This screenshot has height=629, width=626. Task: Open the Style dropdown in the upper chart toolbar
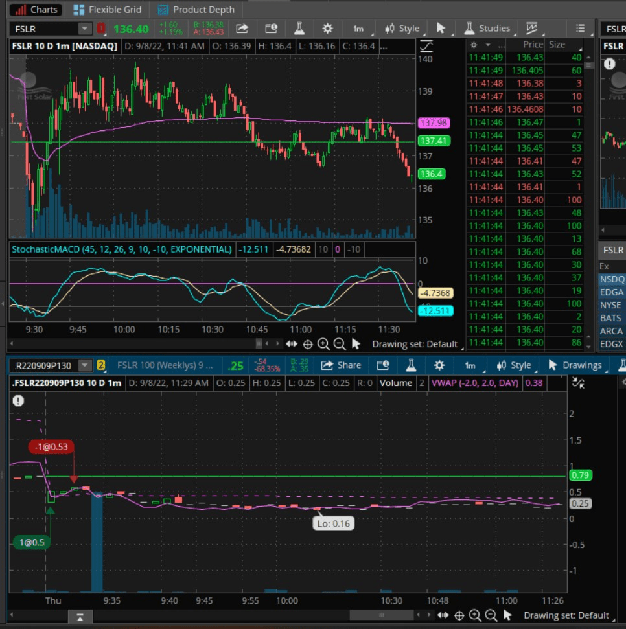[402, 29]
